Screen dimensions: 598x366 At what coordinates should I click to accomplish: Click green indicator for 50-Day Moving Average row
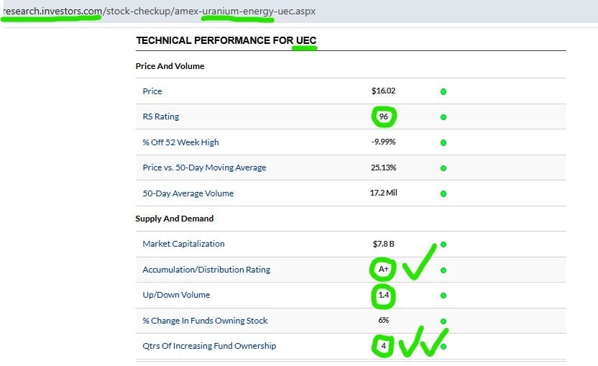point(443,168)
